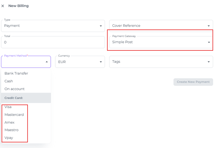219x148 pixels.
Task: Select Vpay from the dropdown list
Action: [x=9, y=138]
